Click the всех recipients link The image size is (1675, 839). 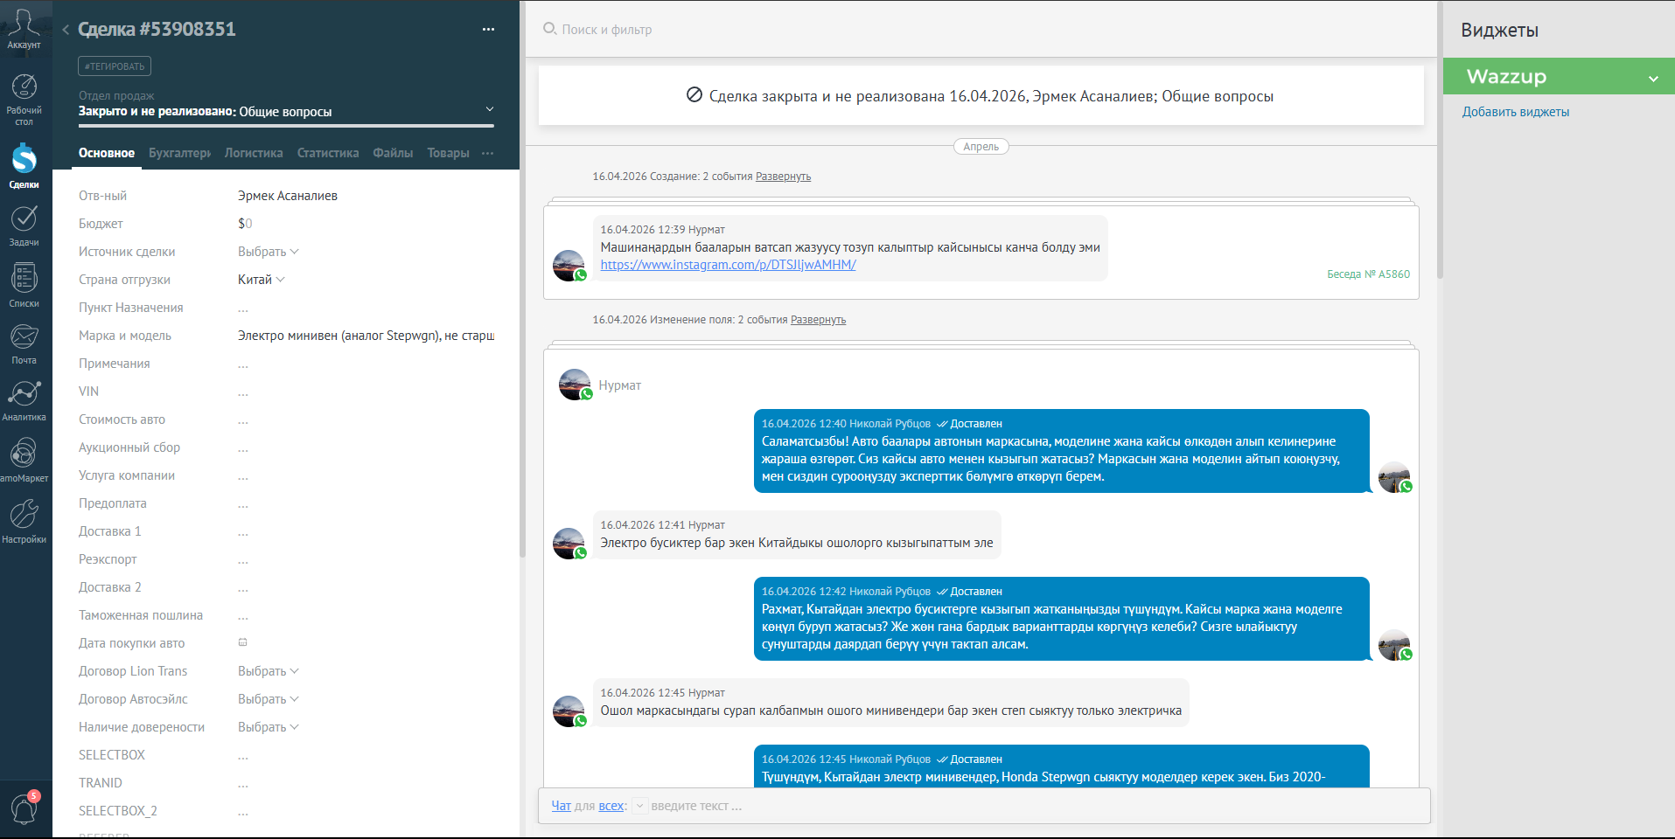pos(611,806)
